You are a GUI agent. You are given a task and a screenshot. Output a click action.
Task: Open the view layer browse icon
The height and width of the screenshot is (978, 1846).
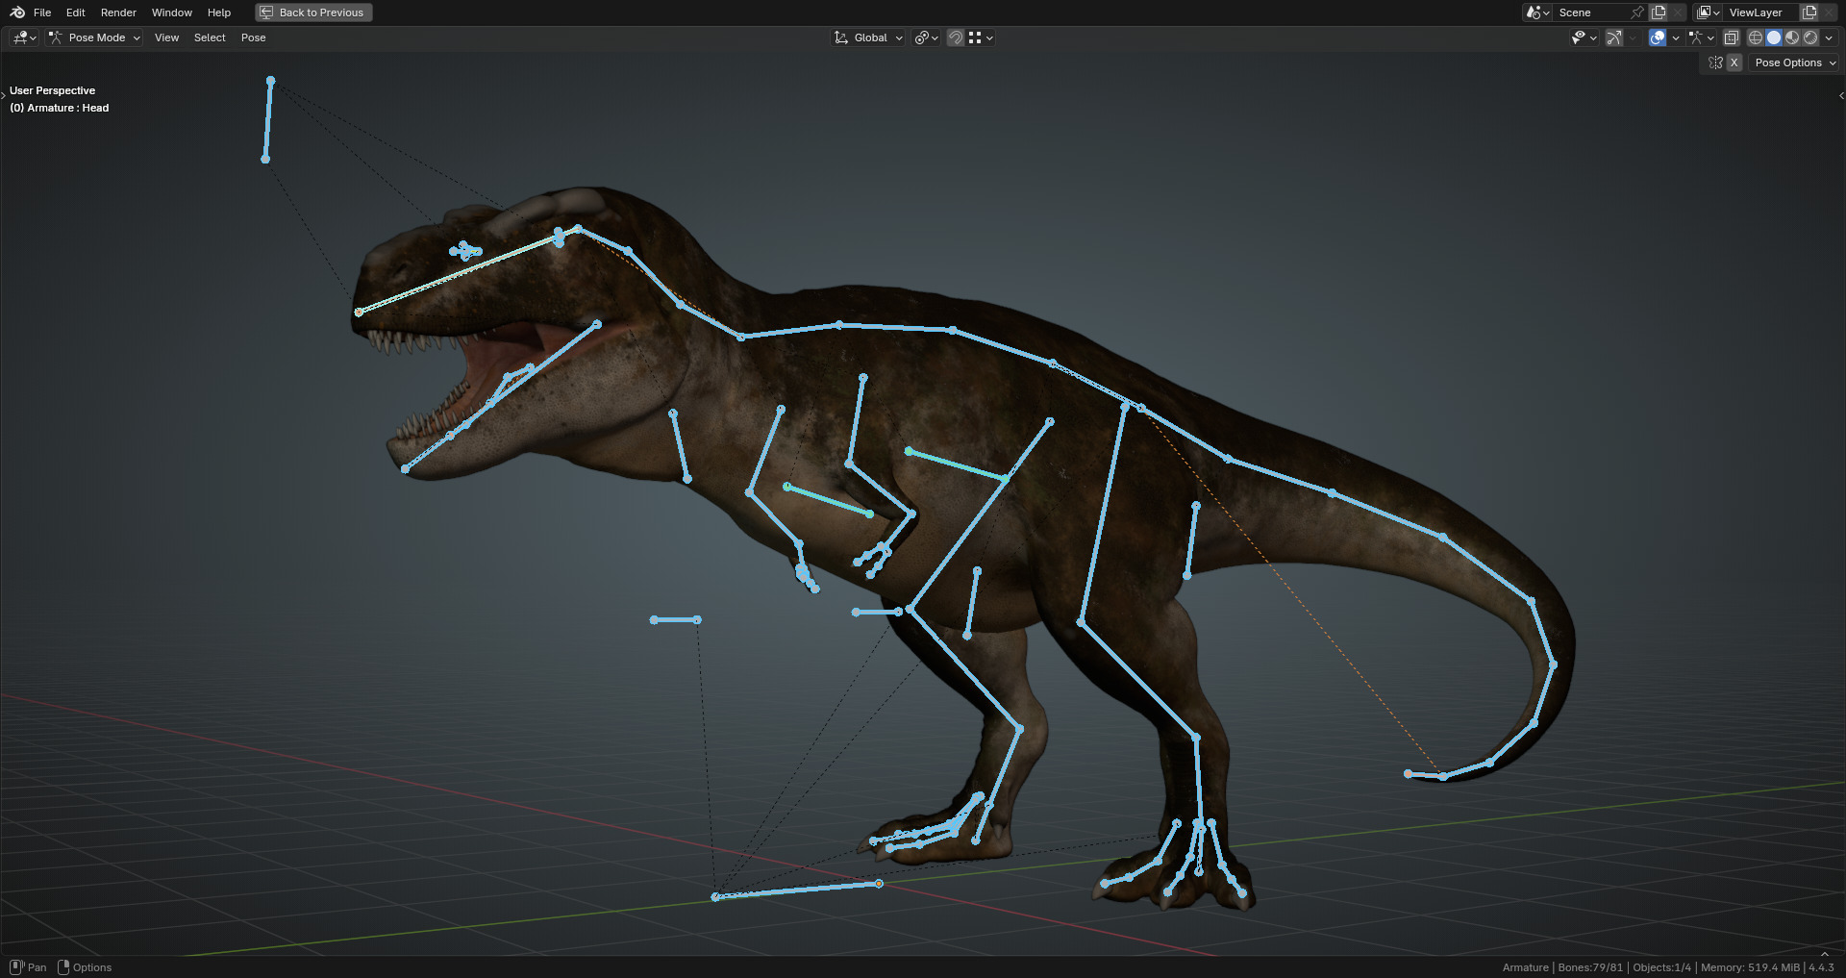(1708, 13)
